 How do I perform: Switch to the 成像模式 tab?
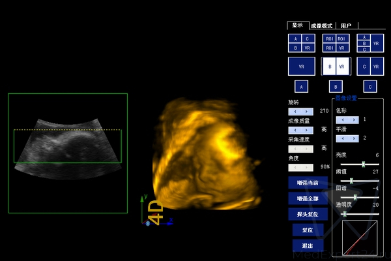click(x=321, y=26)
